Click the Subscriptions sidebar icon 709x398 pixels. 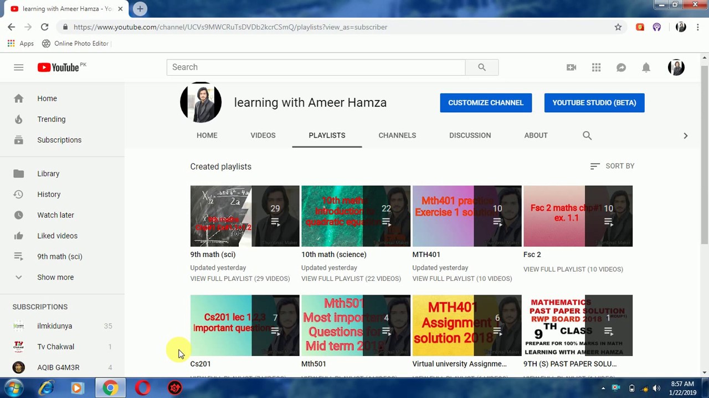point(18,140)
